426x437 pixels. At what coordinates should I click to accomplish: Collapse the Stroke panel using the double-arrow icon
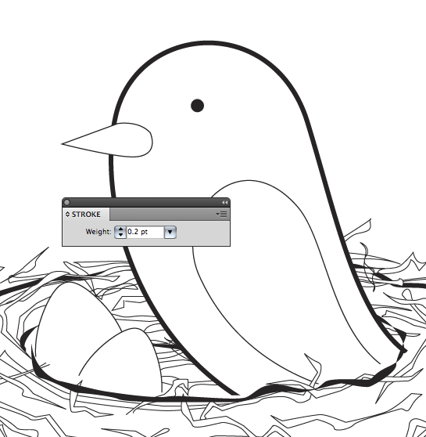click(x=224, y=203)
